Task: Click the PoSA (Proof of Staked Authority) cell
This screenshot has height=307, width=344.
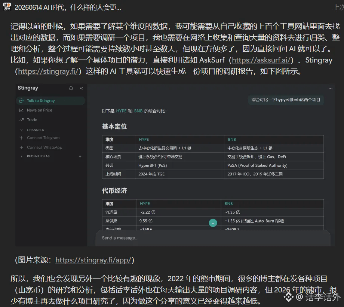Action: pyautogui.click(x=257, y=165)
